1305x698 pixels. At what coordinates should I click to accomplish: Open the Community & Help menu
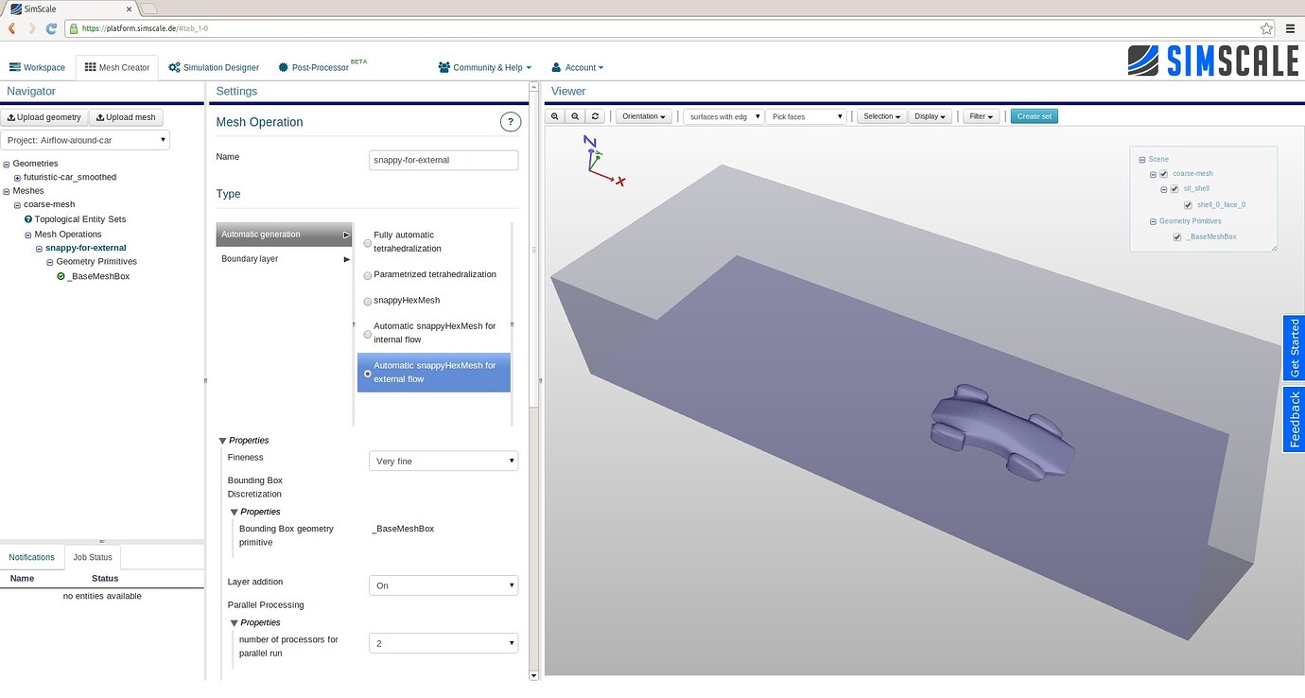point(484,67)
